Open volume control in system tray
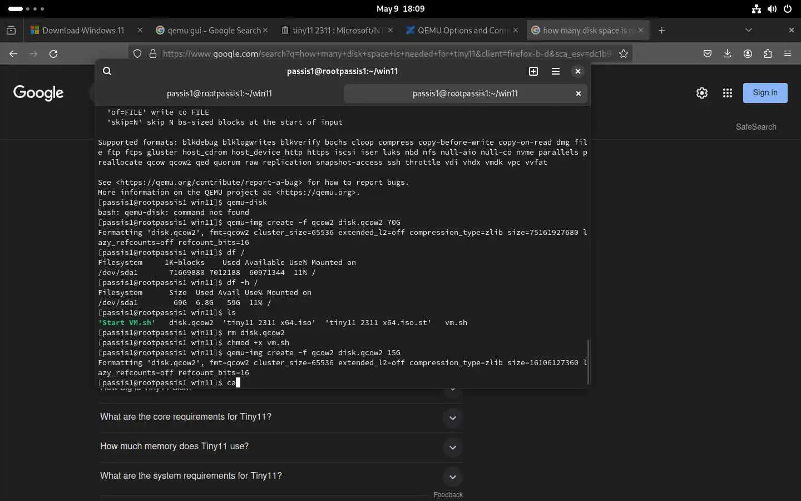 pos(772,9)
